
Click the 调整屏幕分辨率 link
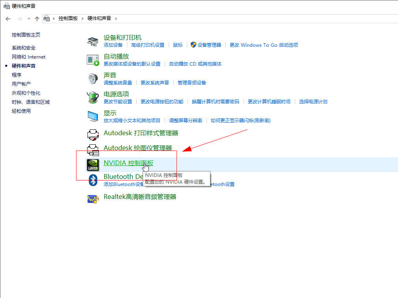point(186,121)
